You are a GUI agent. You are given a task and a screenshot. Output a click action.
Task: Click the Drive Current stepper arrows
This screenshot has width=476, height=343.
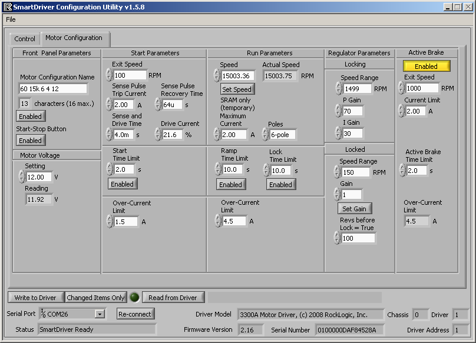[x=158, y=135]
